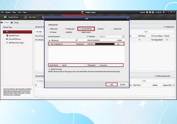Toggle the DS-7116HQHI-K1 row checkbox
Viewport: 177px width, 124px height.
(x=50, y=44)
